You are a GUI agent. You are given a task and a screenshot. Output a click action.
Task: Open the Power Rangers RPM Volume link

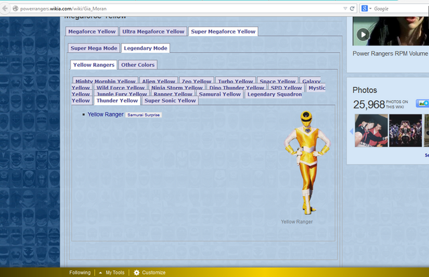(x=390, y=54)
